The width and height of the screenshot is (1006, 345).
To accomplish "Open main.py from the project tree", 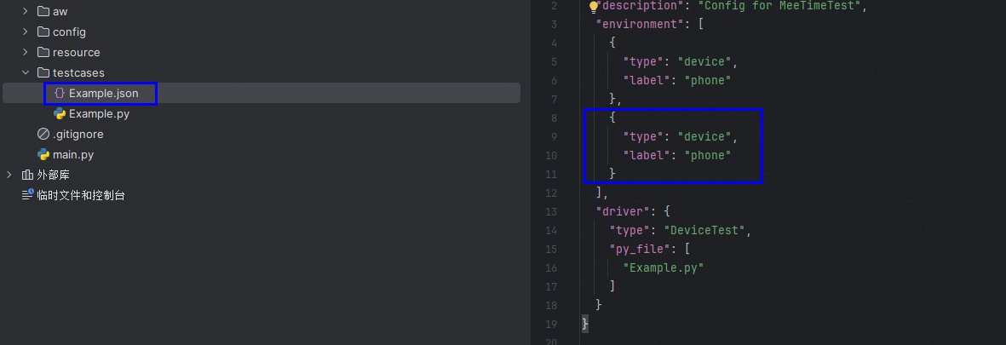I will [73, 154].
